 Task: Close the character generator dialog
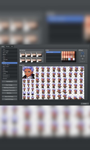(85, 104)
